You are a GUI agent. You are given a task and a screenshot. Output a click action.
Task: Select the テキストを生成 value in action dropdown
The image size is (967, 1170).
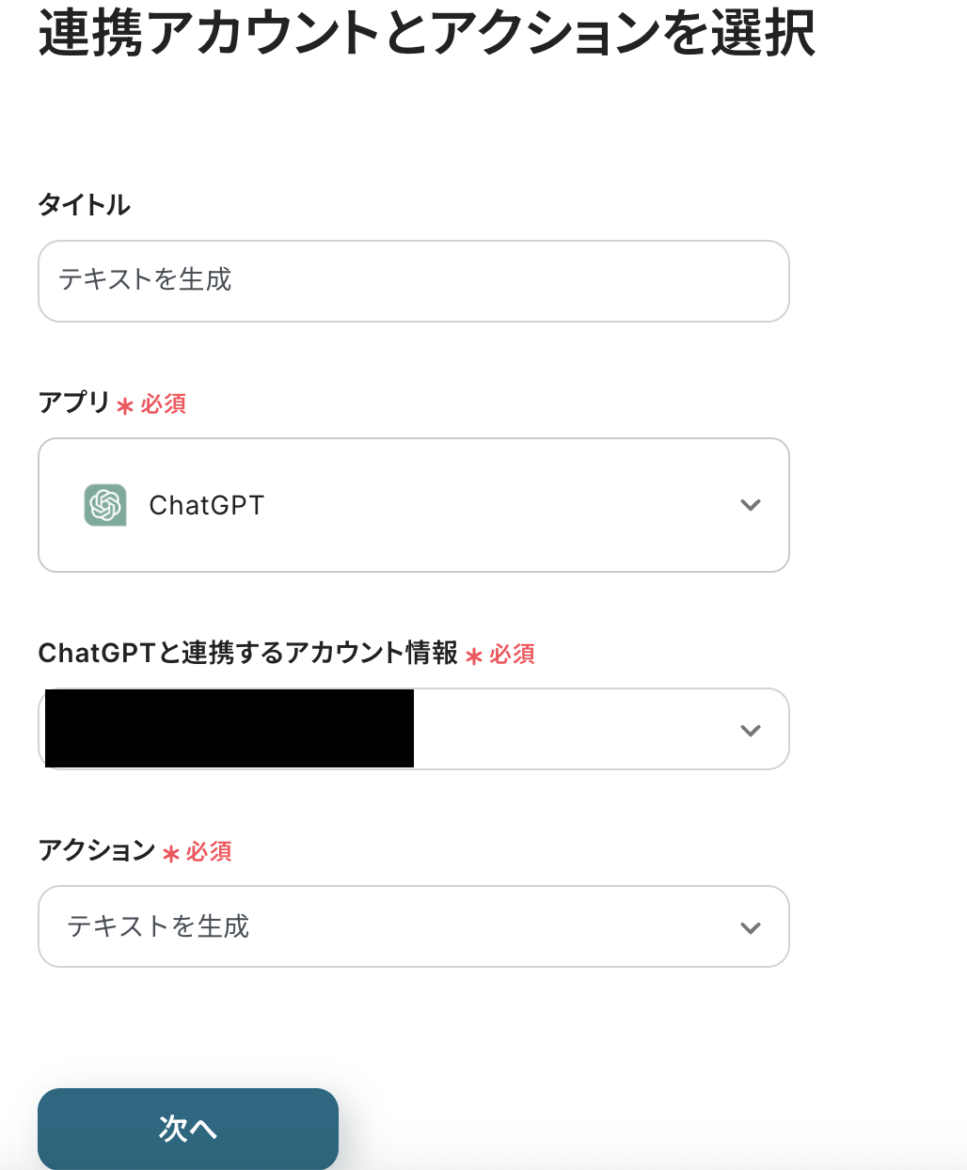pos(158,926)
